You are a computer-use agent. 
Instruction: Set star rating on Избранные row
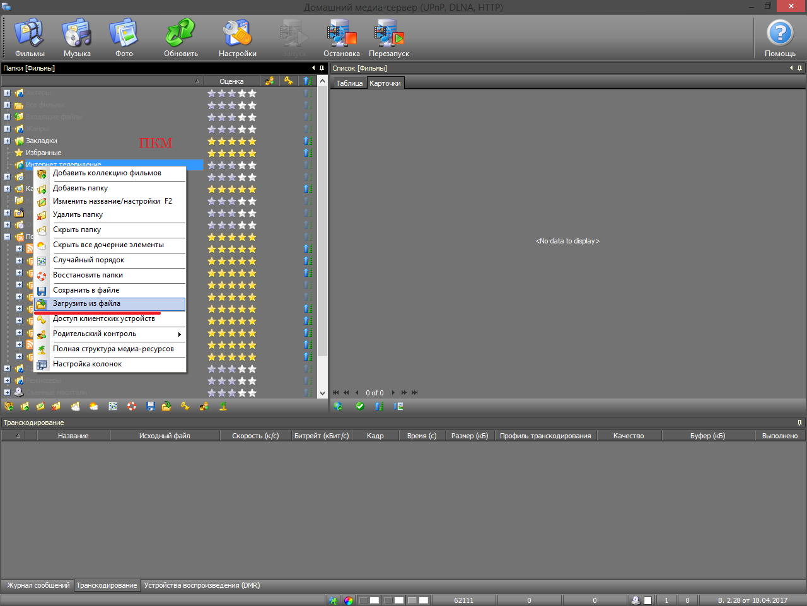[232, 153]
